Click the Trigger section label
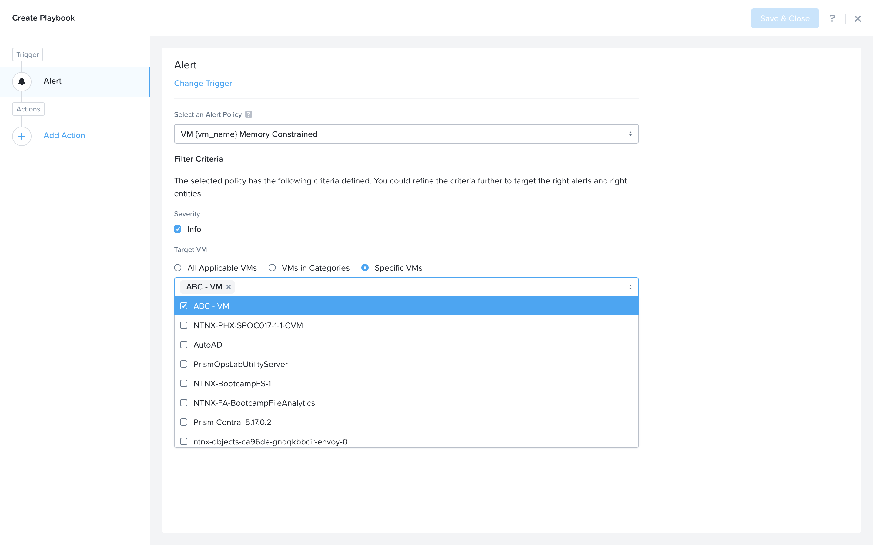873x545 pixels. (x=27, y=55)
